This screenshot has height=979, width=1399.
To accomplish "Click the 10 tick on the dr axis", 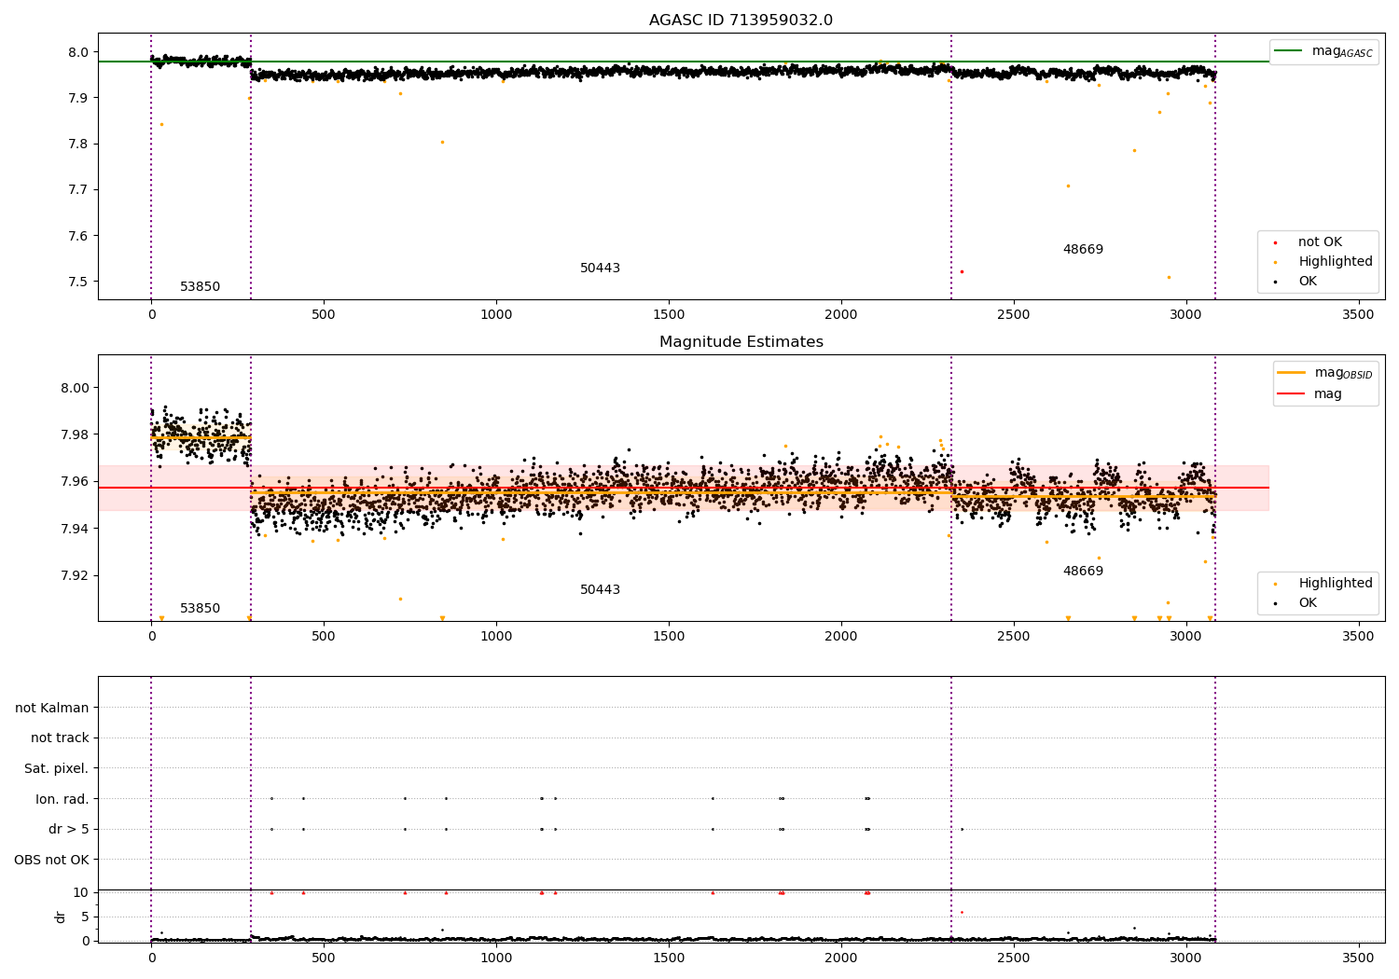I will tap(81, 893).
